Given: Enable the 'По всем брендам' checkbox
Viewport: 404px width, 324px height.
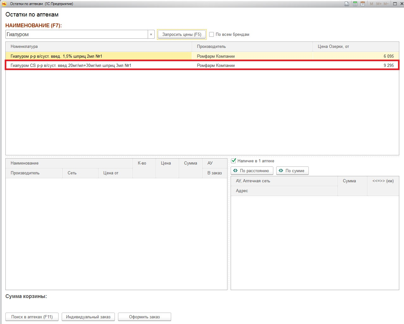Looking at the screenshot, I should point(212,34).
